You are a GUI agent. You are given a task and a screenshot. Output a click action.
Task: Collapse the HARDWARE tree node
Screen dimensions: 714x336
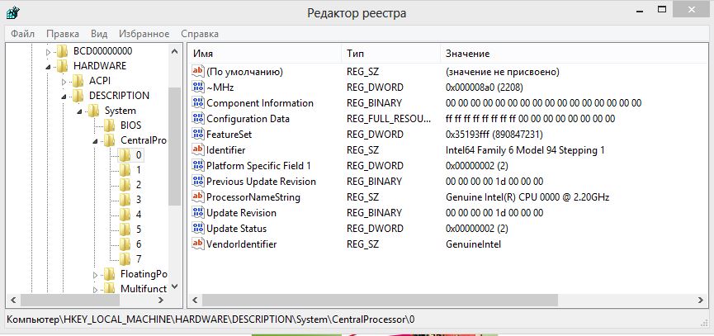(x=49, y=66)
